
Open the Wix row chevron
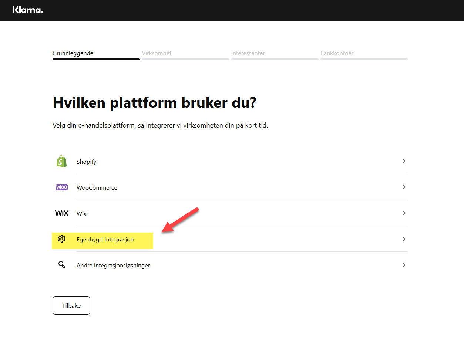coord(404,213)
